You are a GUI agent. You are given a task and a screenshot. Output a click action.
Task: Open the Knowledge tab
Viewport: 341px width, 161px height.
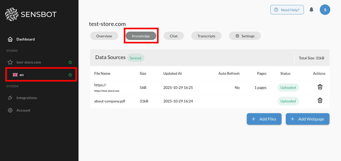click(141, 36)
